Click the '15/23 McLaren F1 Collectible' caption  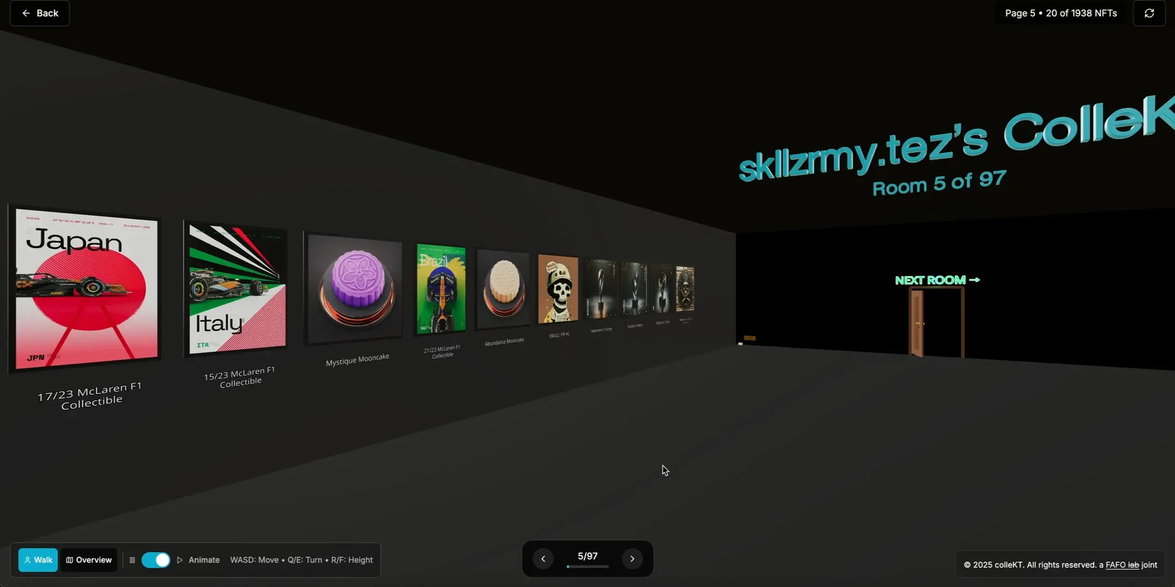click(x=240, y=377)
